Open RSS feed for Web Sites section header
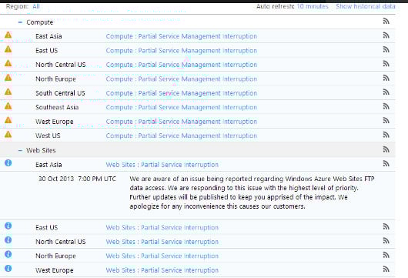Screen dimensions: 408x278 386,149
